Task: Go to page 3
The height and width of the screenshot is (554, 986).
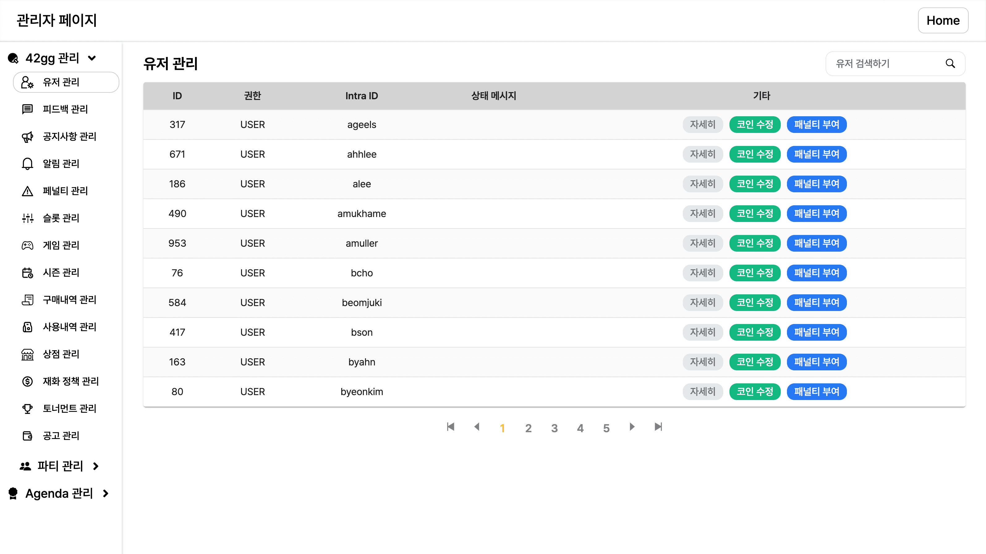Action: coord(554,428)
